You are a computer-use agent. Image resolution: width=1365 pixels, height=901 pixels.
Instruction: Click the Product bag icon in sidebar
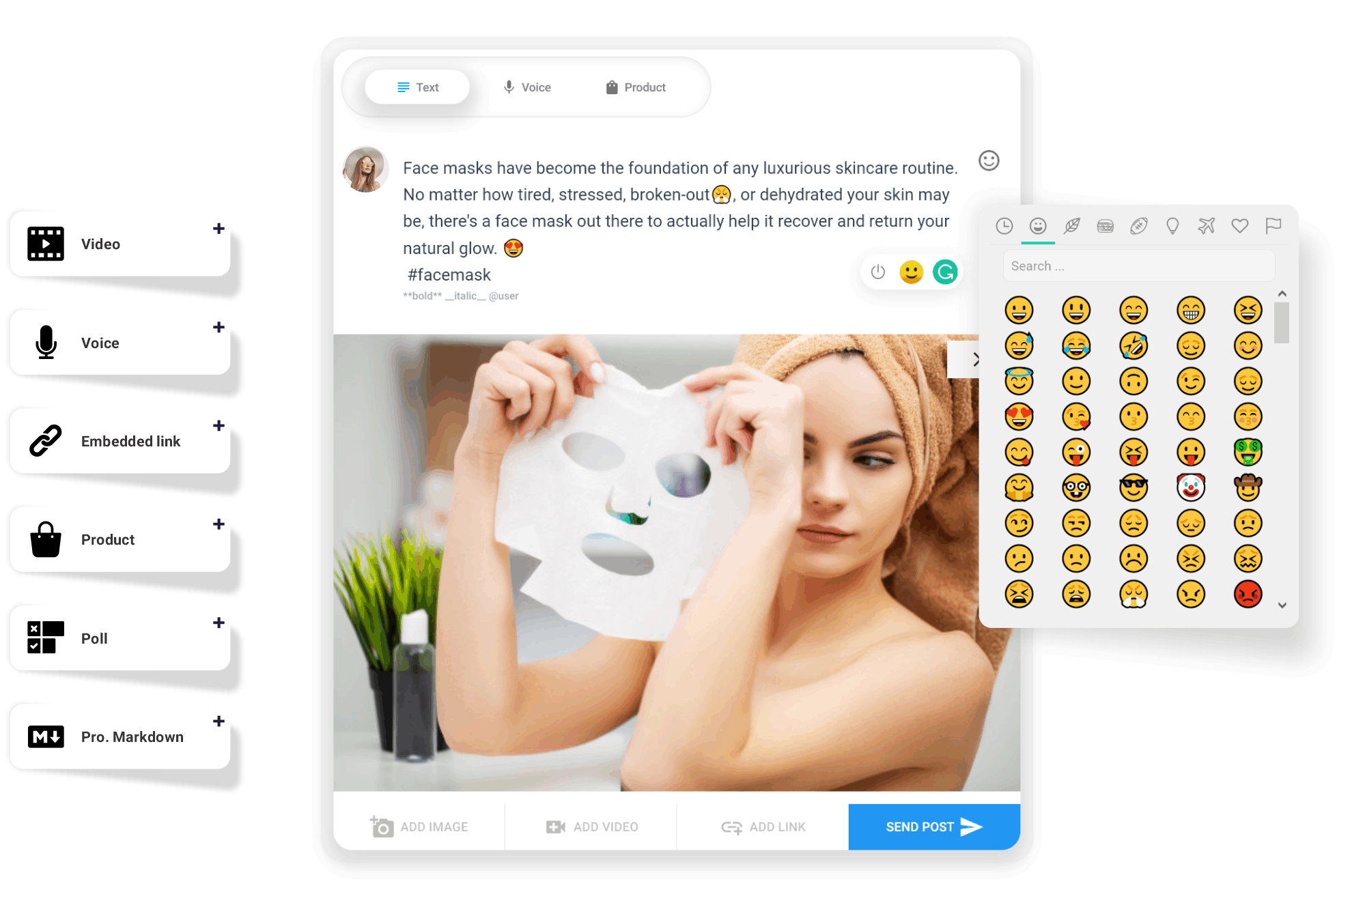[x=44, y=540]
